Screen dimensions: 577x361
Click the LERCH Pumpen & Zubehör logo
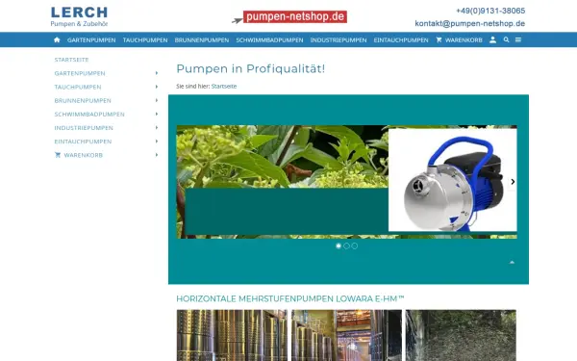[x=79, y=16]
